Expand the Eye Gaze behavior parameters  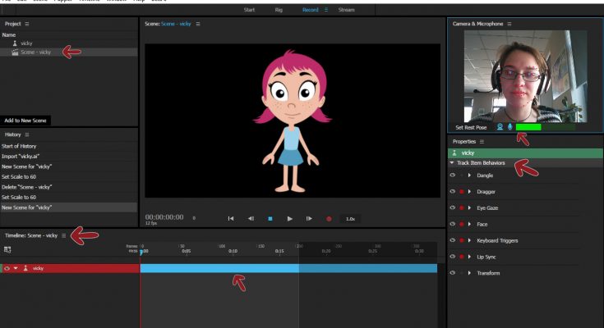coord(469,207)
